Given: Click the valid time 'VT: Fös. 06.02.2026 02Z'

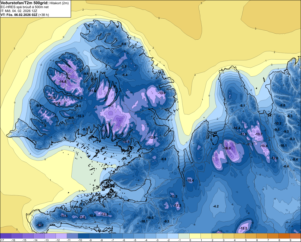Looking at the screenshot, I should pos(19,15).
